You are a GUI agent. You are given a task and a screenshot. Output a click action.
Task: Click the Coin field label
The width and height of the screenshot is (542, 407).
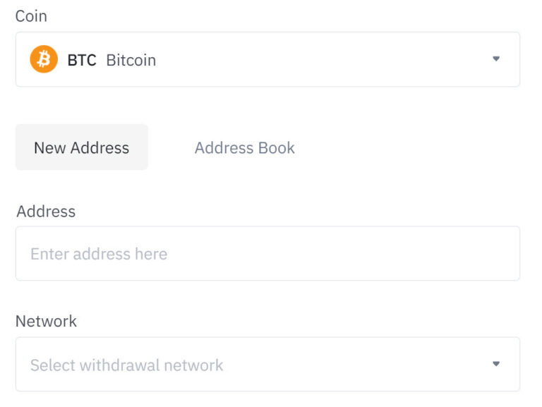coord(31,16)
